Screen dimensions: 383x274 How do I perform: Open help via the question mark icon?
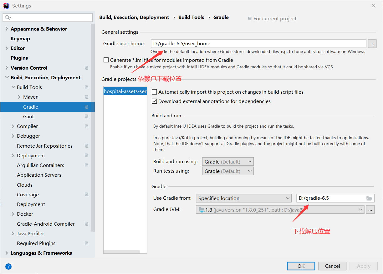(x=8, y=266)
